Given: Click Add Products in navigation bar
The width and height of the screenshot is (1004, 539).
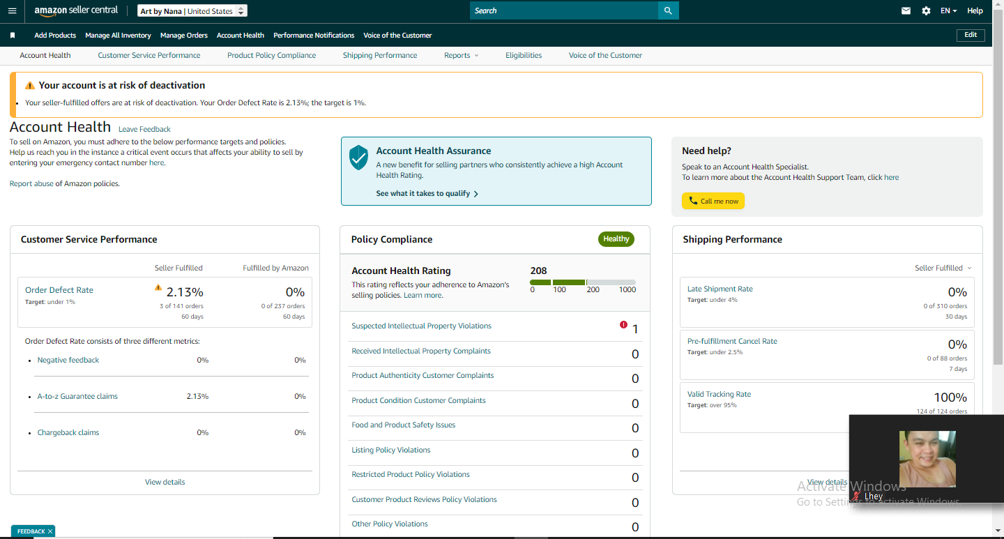Looking at the screenshot, I should click(x=55, y=35).
